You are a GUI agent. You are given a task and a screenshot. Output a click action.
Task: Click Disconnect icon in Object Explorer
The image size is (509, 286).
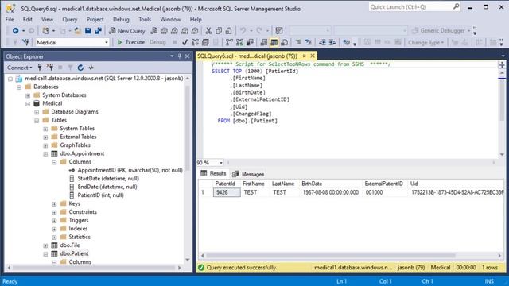click(50, 68)
